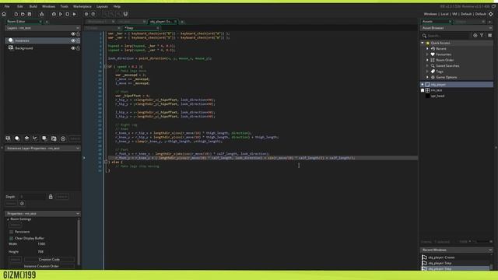498x280 pixels.
Task: Expand the Favourites folder
Action: point(427,54)
